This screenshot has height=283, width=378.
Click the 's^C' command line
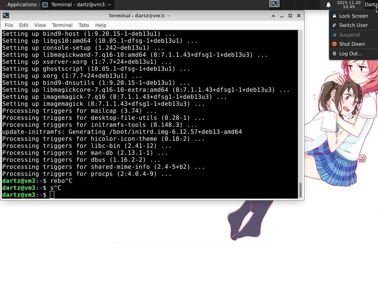point(32,188)
